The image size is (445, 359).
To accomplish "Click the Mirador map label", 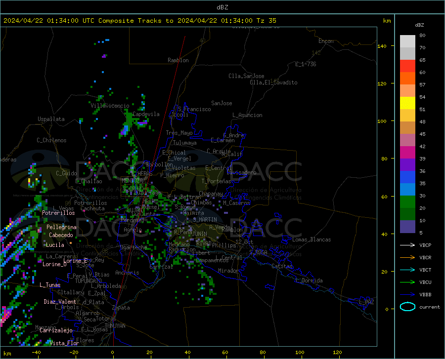I will pos(228,271).
